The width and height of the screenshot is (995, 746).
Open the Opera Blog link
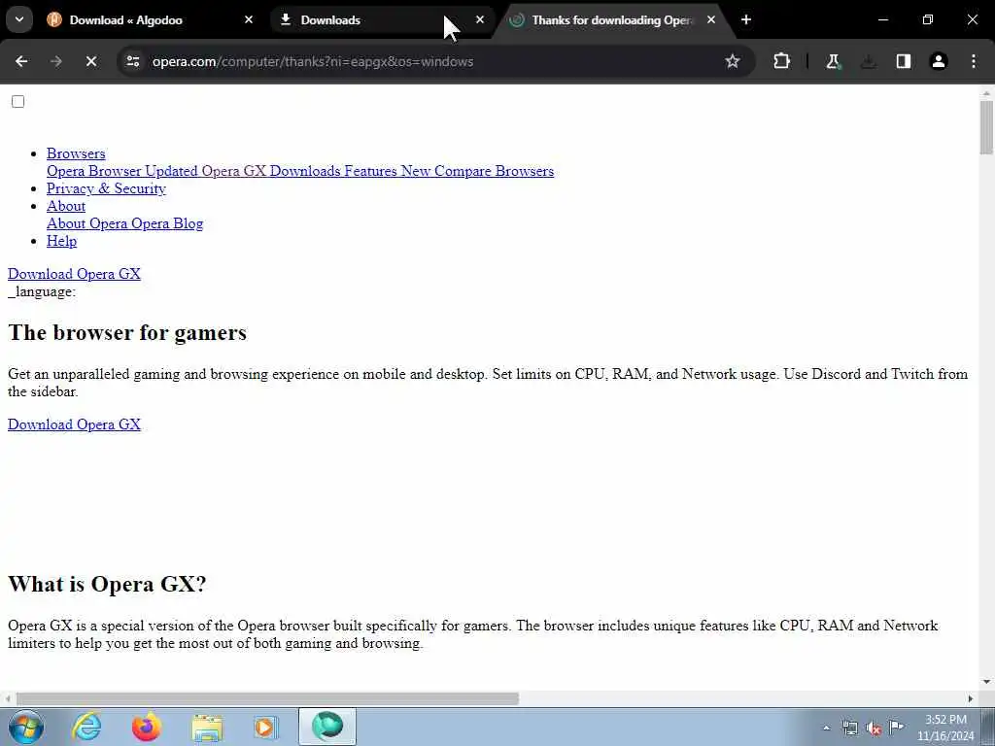tap(167, 223)
